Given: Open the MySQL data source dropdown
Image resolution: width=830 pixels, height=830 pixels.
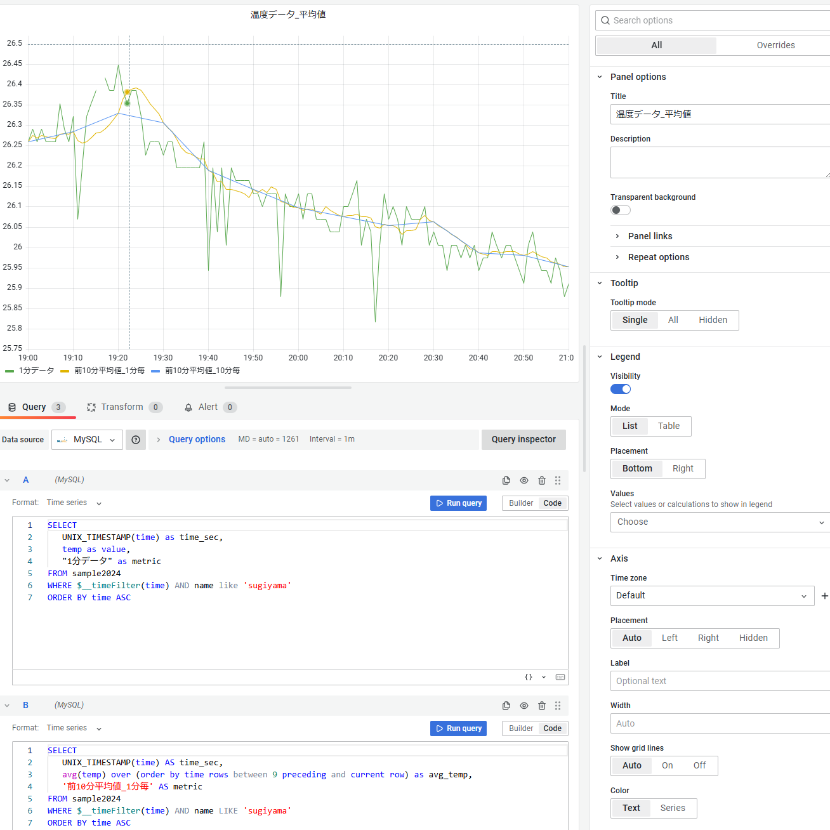Looking at the screenshot, I should 88,440.
